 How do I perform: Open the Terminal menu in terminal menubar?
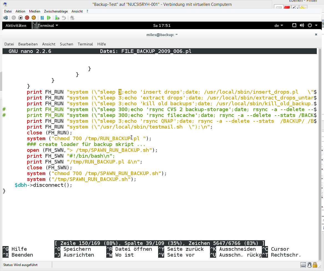(85, 44)
